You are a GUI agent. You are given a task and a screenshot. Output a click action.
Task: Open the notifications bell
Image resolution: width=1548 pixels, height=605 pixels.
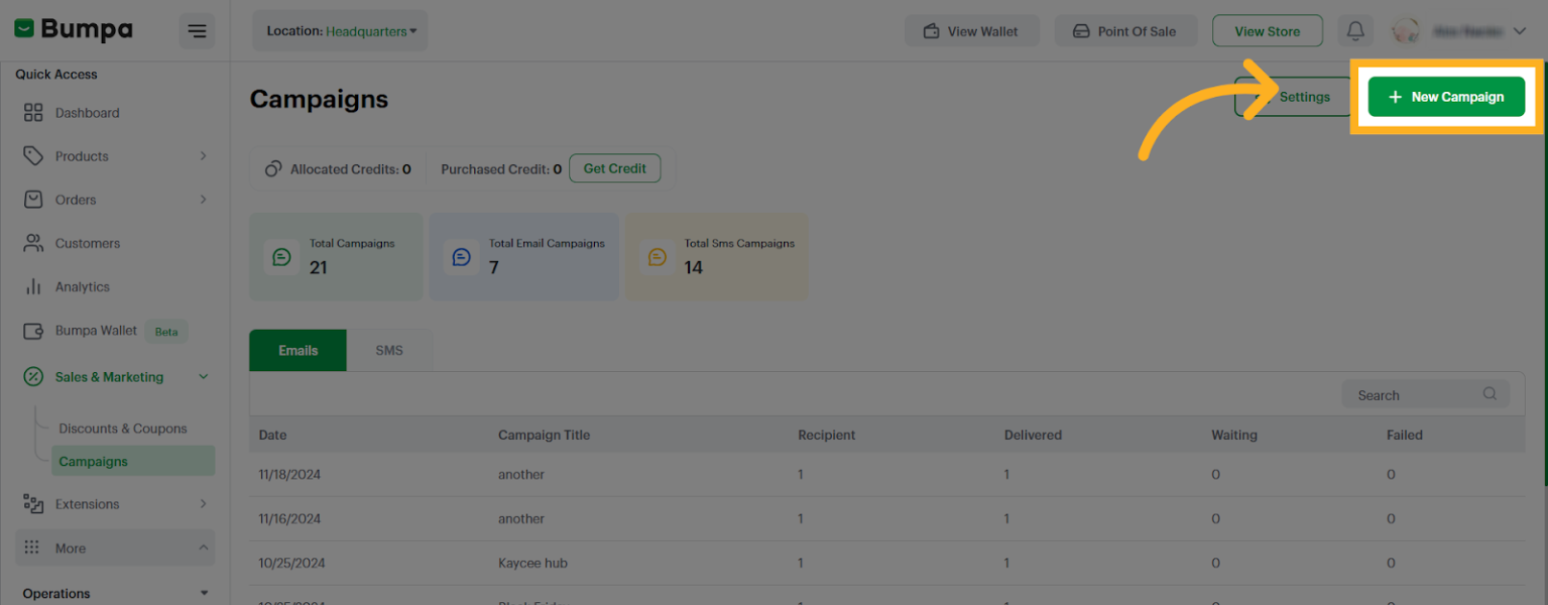point(1355,31)
